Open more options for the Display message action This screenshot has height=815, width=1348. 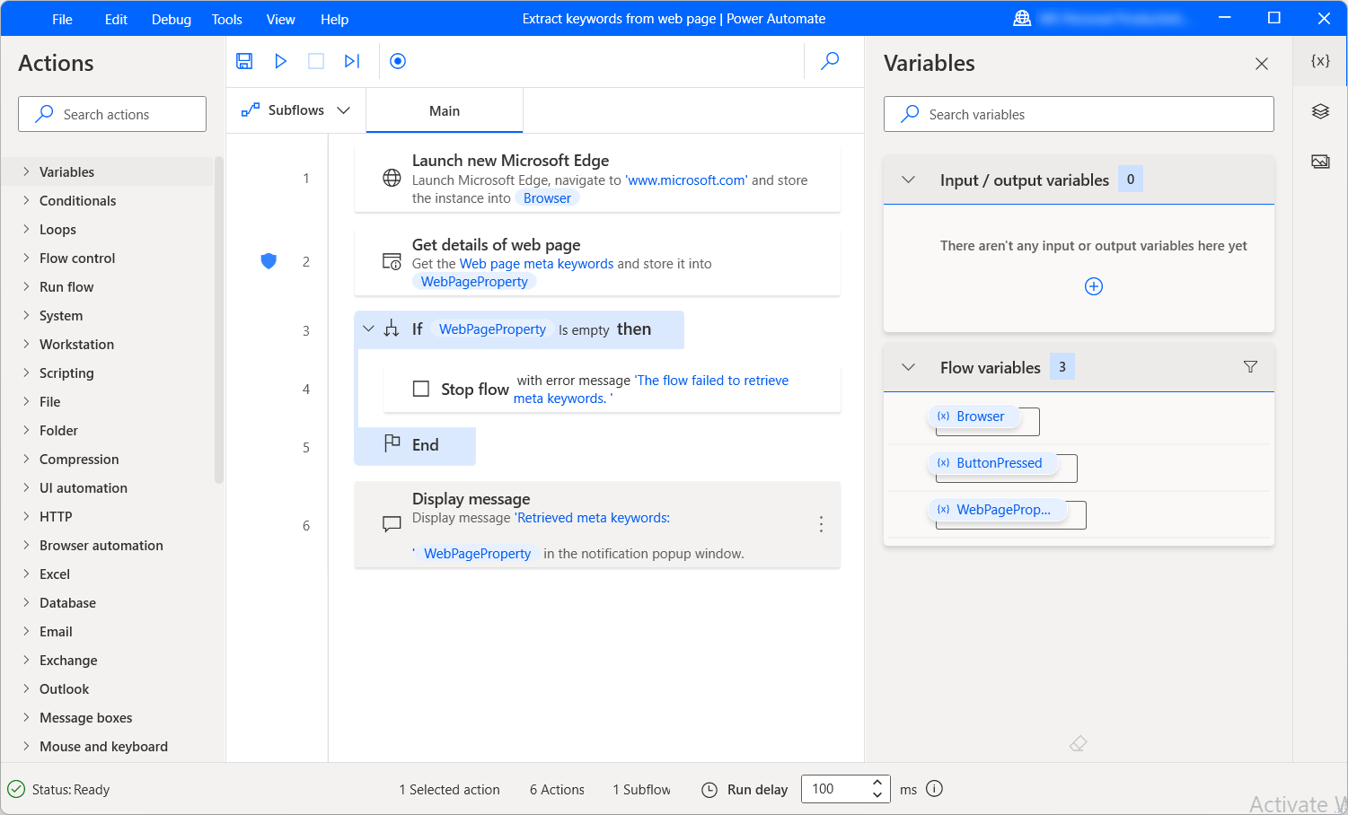click(x=821, y=524)
